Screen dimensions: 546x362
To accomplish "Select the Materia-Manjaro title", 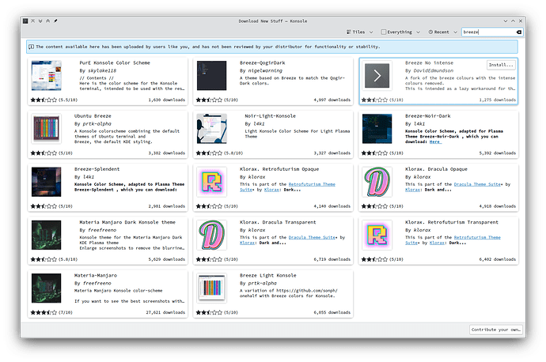I will click(96, 276).
